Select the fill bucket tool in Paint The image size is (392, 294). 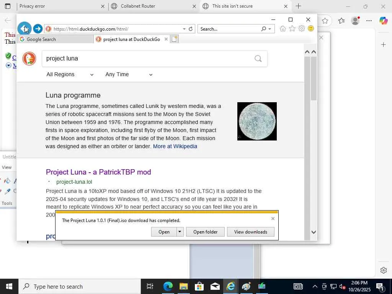pyautogui.click(x=7, y=181)
